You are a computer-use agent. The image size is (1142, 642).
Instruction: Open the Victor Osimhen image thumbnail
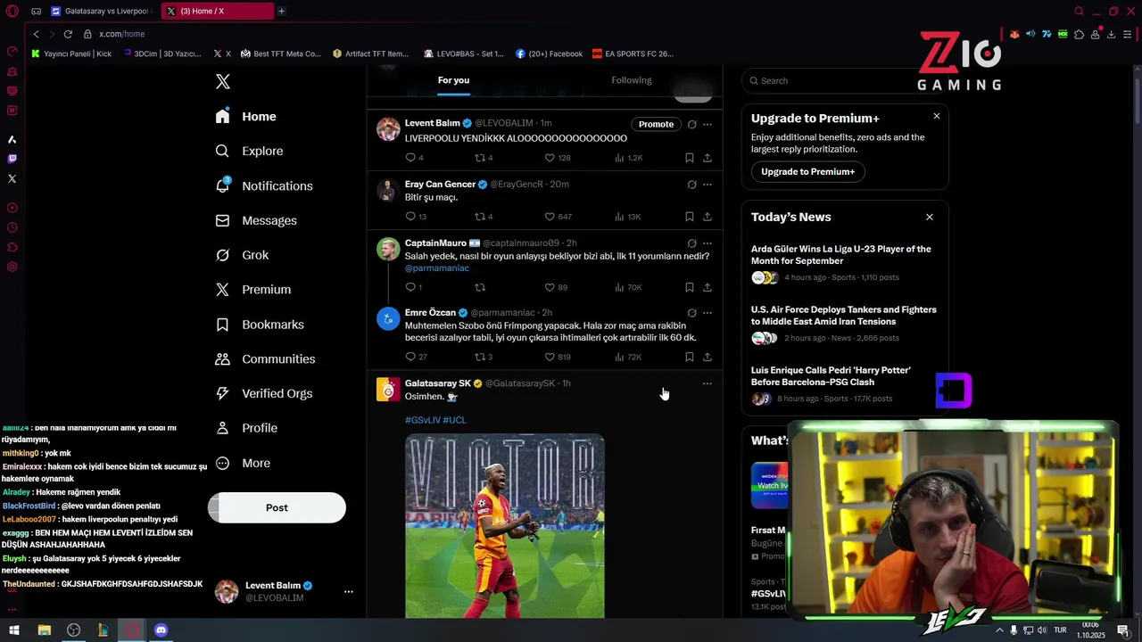[x=505, y=526]
